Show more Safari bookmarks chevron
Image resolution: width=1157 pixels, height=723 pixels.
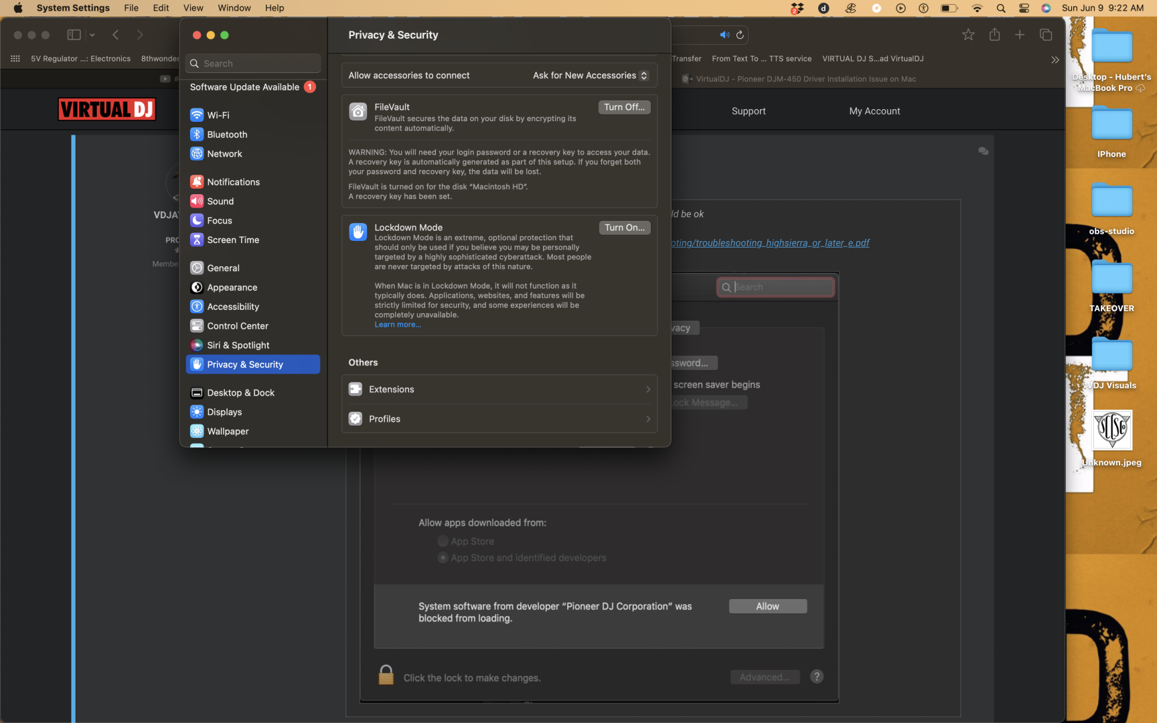pos(1055,60)
